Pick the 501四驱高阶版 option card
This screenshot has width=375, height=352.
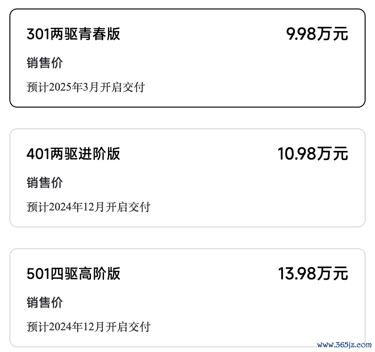click(187, 298)
